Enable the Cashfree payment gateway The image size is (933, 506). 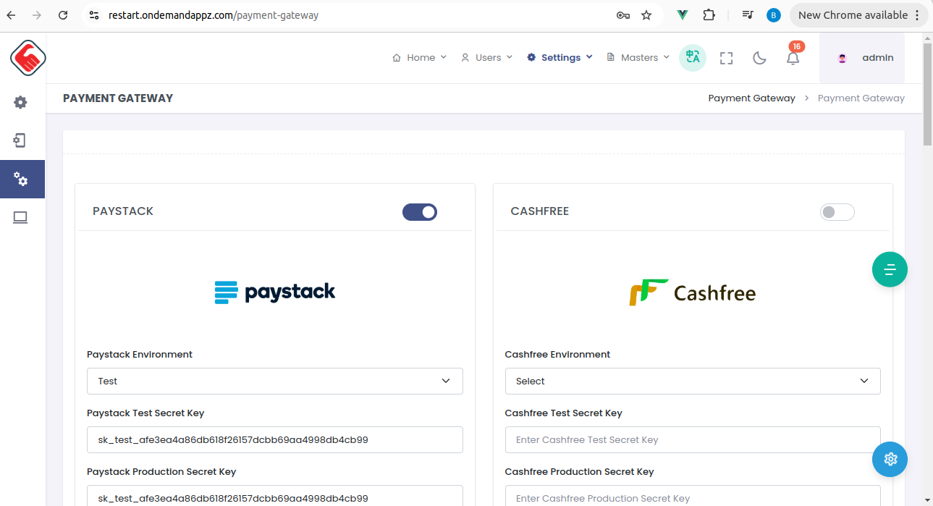pyautogui.click(x=837, y=211)
